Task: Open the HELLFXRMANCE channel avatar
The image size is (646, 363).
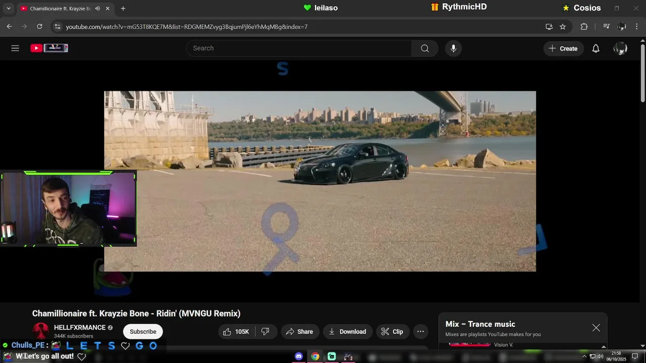Action: coord(40,331)
